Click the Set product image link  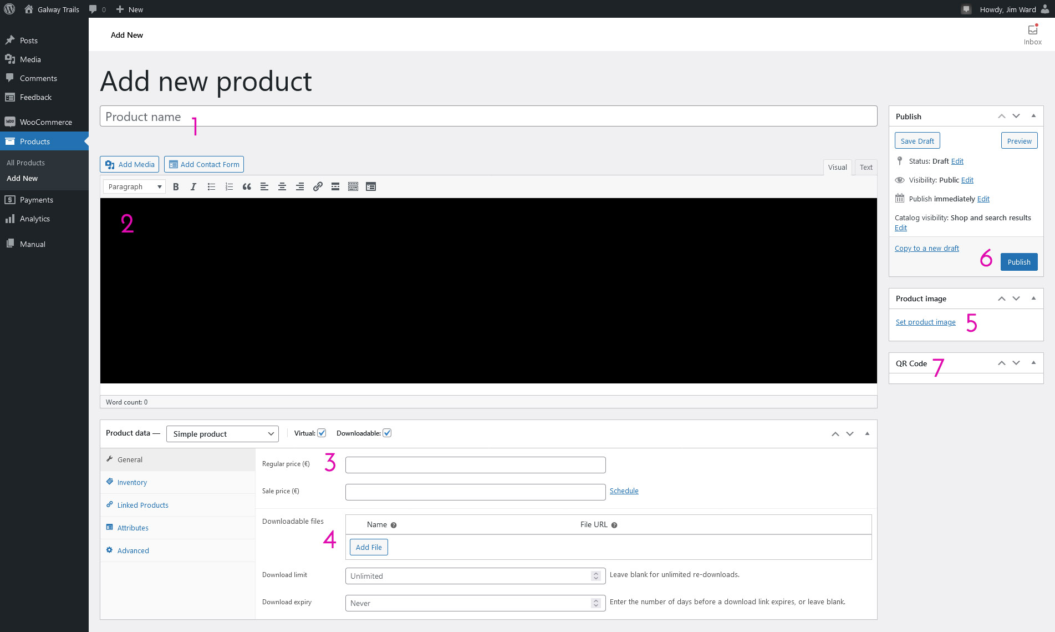pos(925,322)
